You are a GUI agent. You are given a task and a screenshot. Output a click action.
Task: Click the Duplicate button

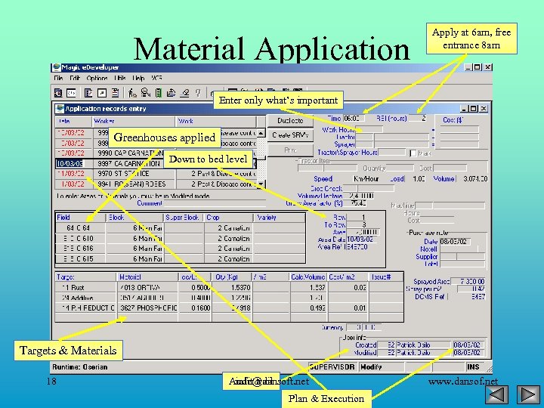pos(290,121)
